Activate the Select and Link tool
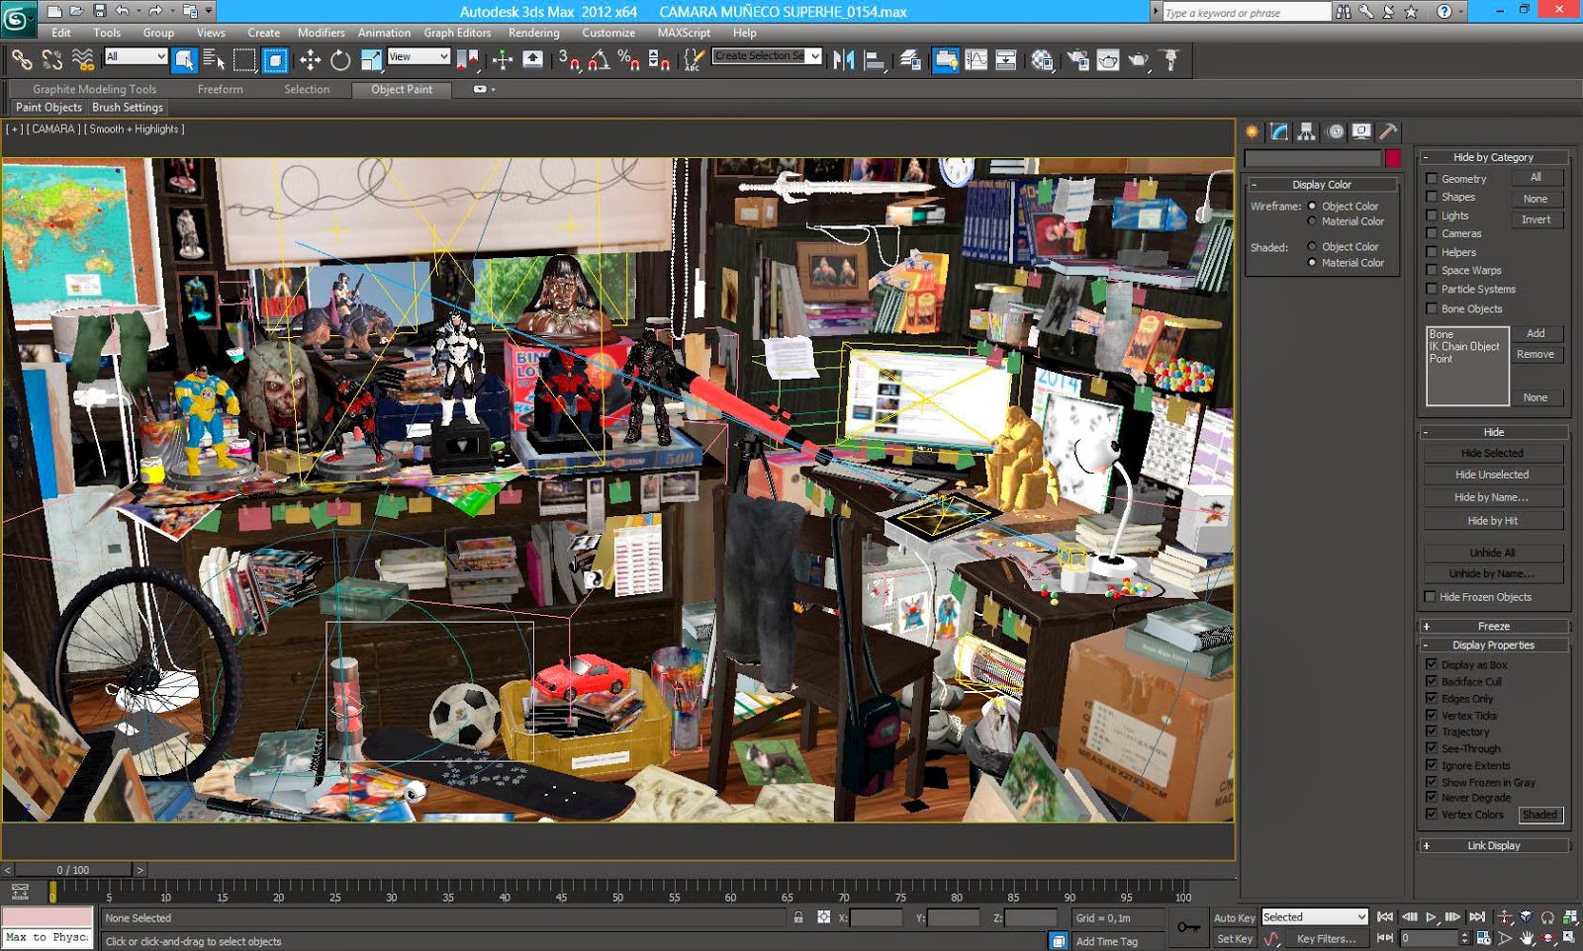The image size is (1583, 951). coord(22,60)
